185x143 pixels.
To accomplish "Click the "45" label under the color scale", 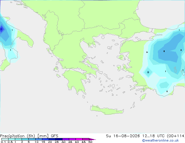I will (x=83, y=142).
